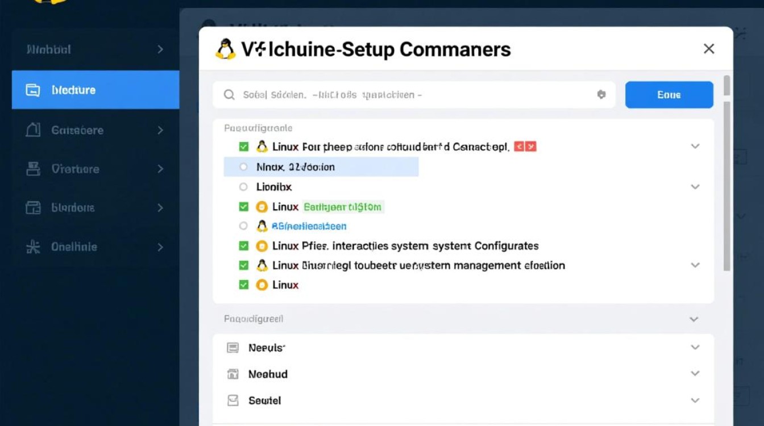Screen dimensions: 764x426
Task: Expand the Seutel row with its chevron
Action: point(695,400)
